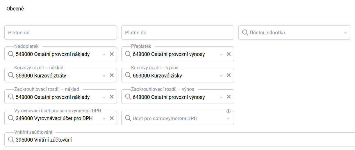The height and width of the screenshot is (150, 355).
Task: Open Kurzový rozdíl – náklad dropdown arrow
Action: click(104, 76)
